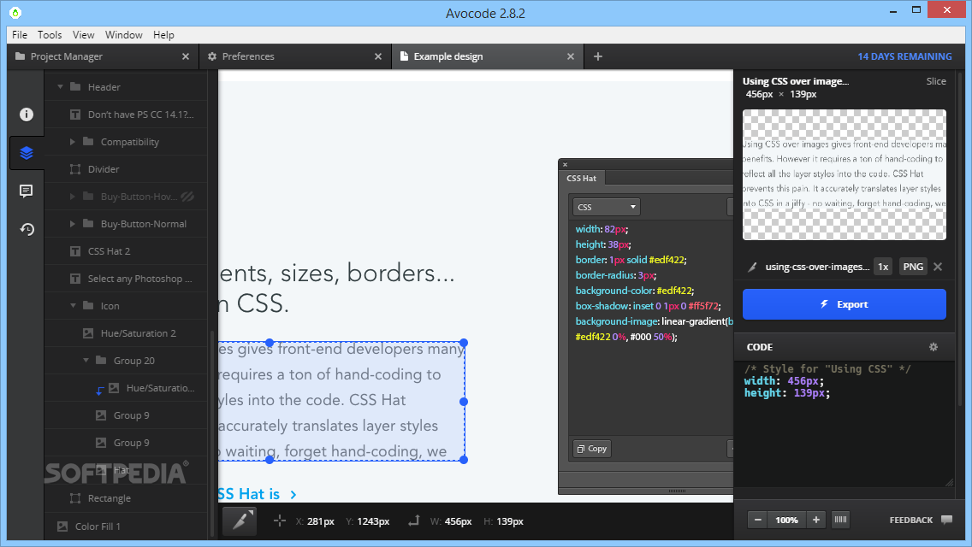Select the Example design tab

487,56
